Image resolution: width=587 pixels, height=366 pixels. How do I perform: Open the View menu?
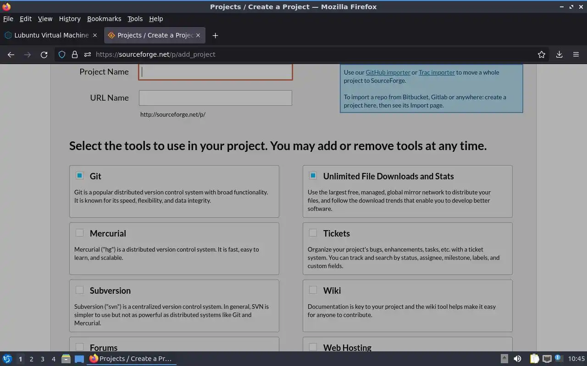tap(45, 19)
